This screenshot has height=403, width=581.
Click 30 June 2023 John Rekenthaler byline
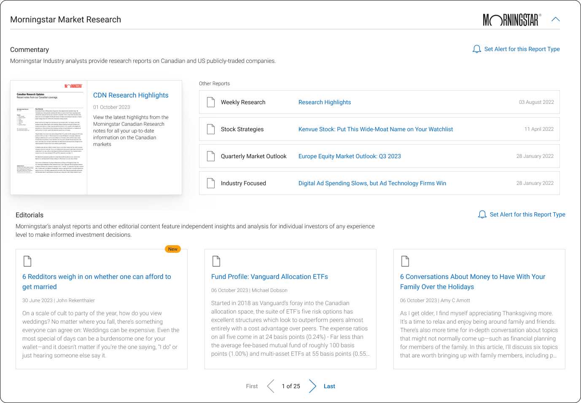click(x=59, y=300)
